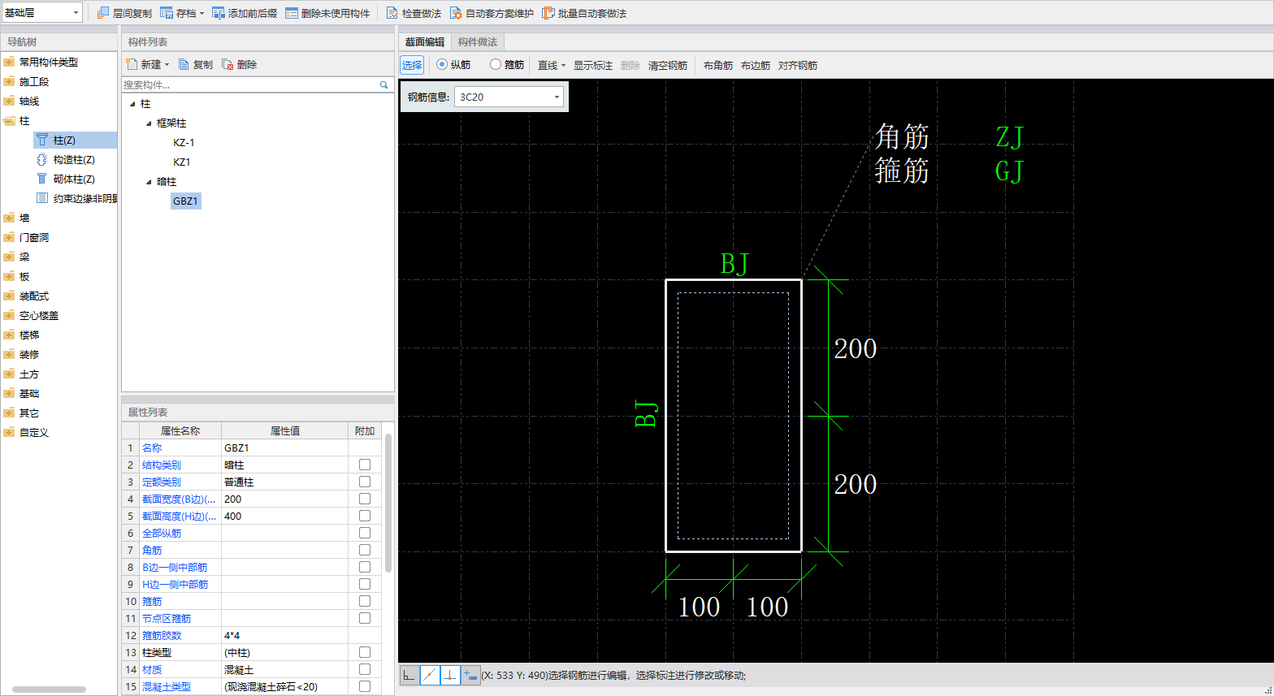
Task: Select KZ-1 in the component list
Action: (184, 142)
